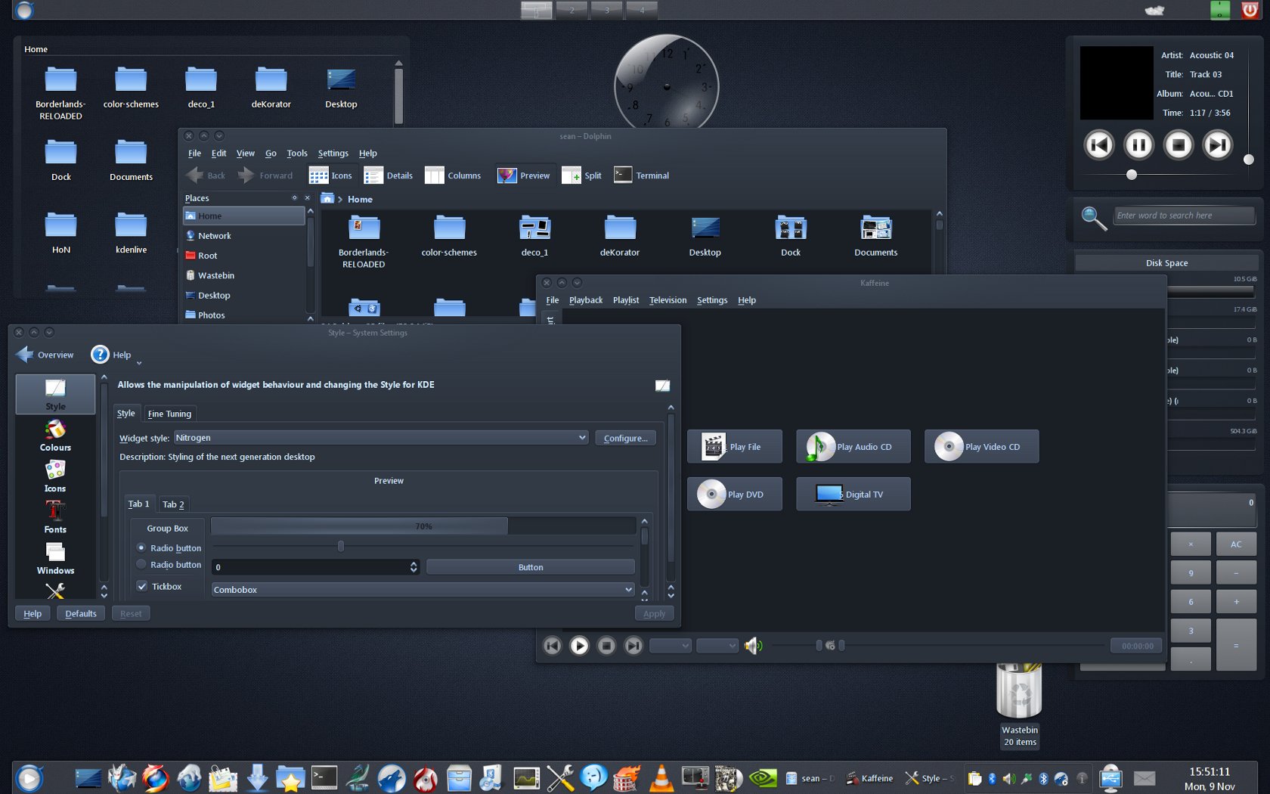Switch to the Fine Tuning tab
Viewport: 1270px width, 794px height.
(169, 414)
